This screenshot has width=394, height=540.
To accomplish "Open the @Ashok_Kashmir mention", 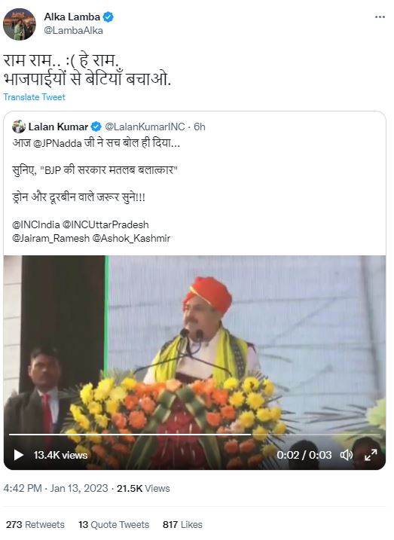I will (131, 238).
